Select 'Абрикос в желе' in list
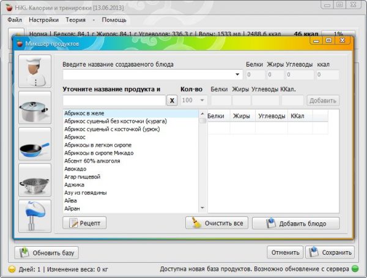Image resolution: width=367 pixels, height=278 pixels. [131, 114]
